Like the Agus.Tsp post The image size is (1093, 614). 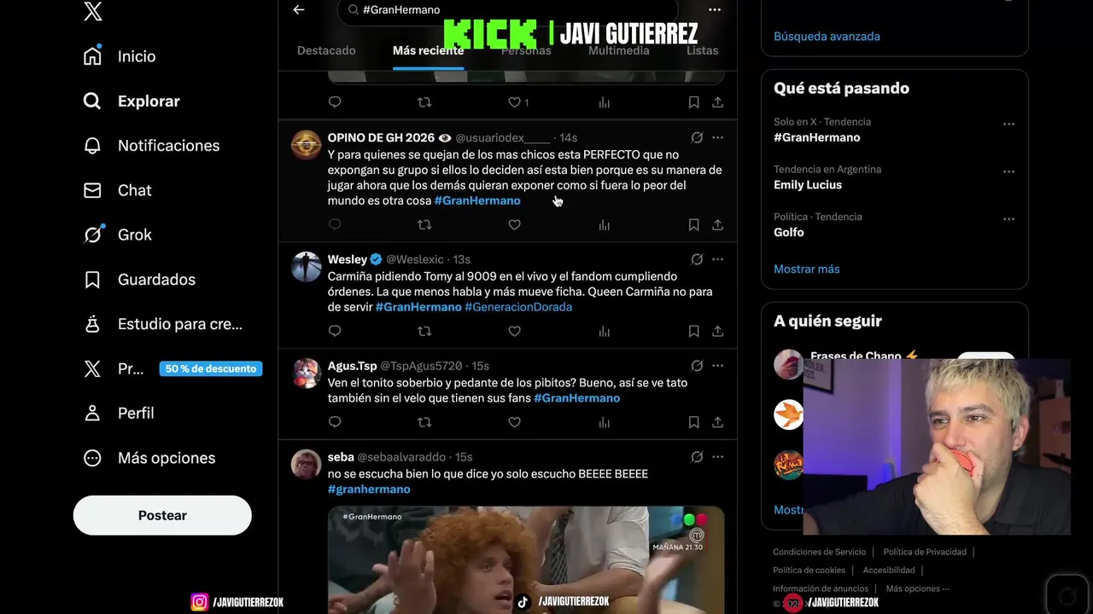pyautogui.click(x=514, y=422)
